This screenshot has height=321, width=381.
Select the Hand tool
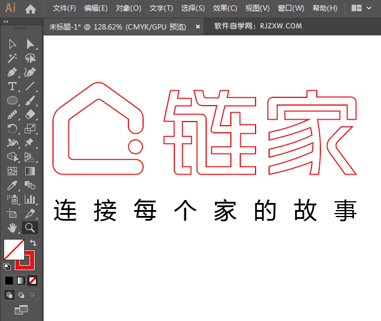(x=12, y=228)
